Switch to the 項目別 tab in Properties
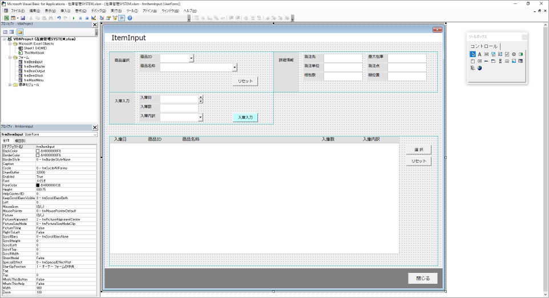The width and height of the screenshot is (549, 298). point(19,141)
